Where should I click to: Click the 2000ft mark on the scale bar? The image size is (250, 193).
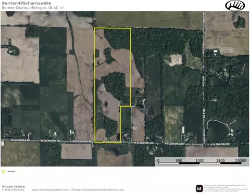pyautogui.click(x=241, y=161)
